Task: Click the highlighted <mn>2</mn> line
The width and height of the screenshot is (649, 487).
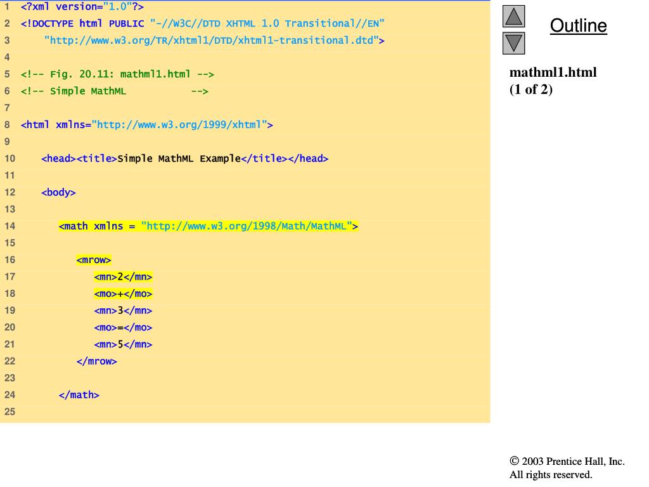Action: (x=123, y=277)
